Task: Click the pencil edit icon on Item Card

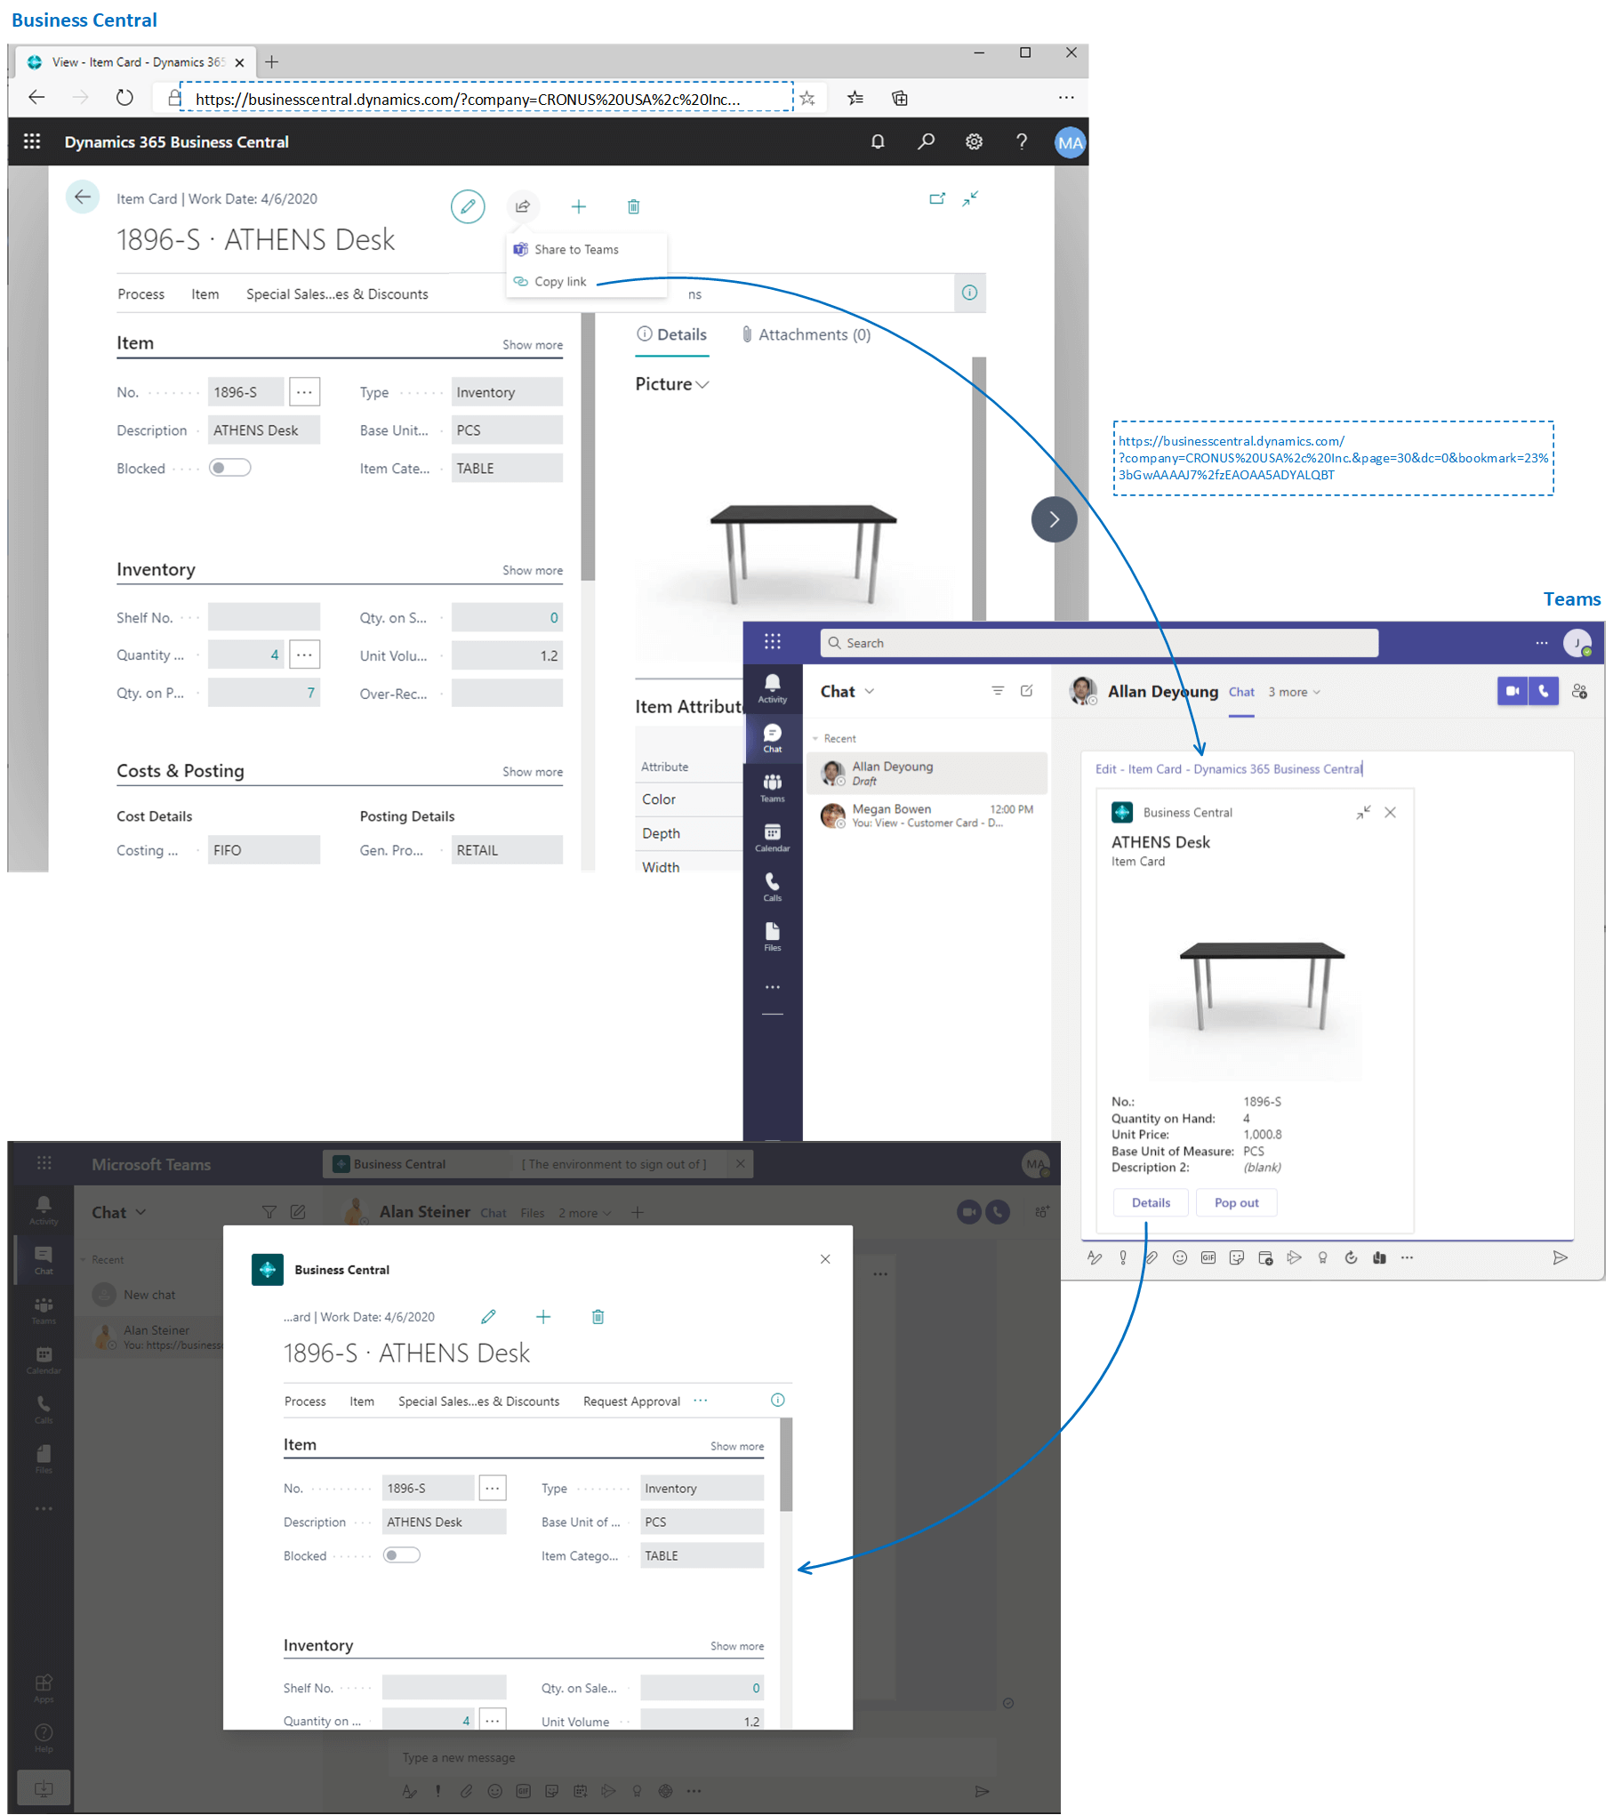Action: [x=468, y=206]
